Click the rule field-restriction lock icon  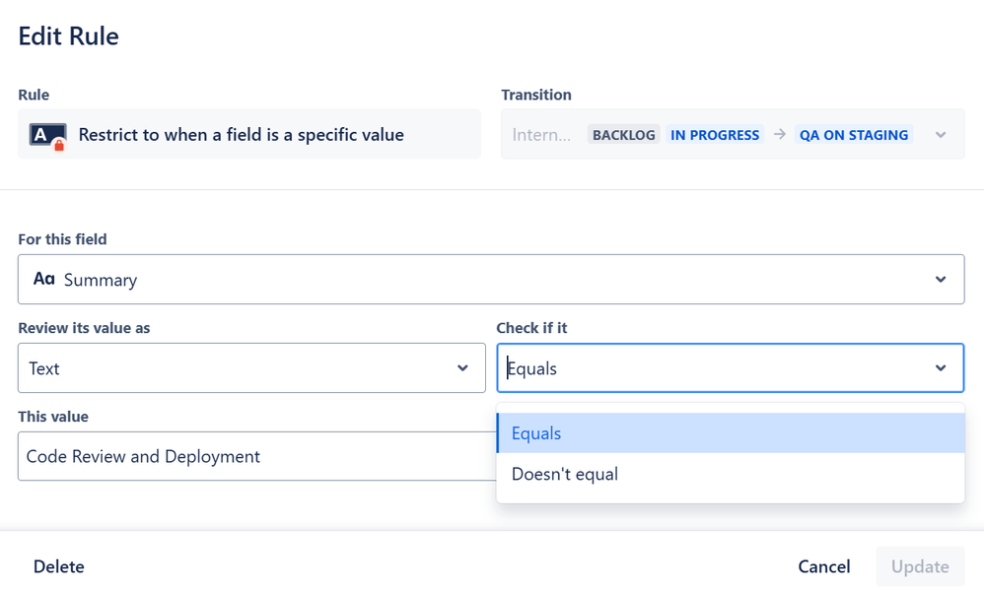47,136
